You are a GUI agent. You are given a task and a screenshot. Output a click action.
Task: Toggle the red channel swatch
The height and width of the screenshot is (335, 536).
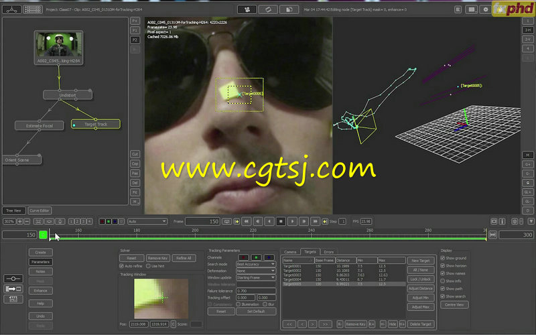[243, 257]
